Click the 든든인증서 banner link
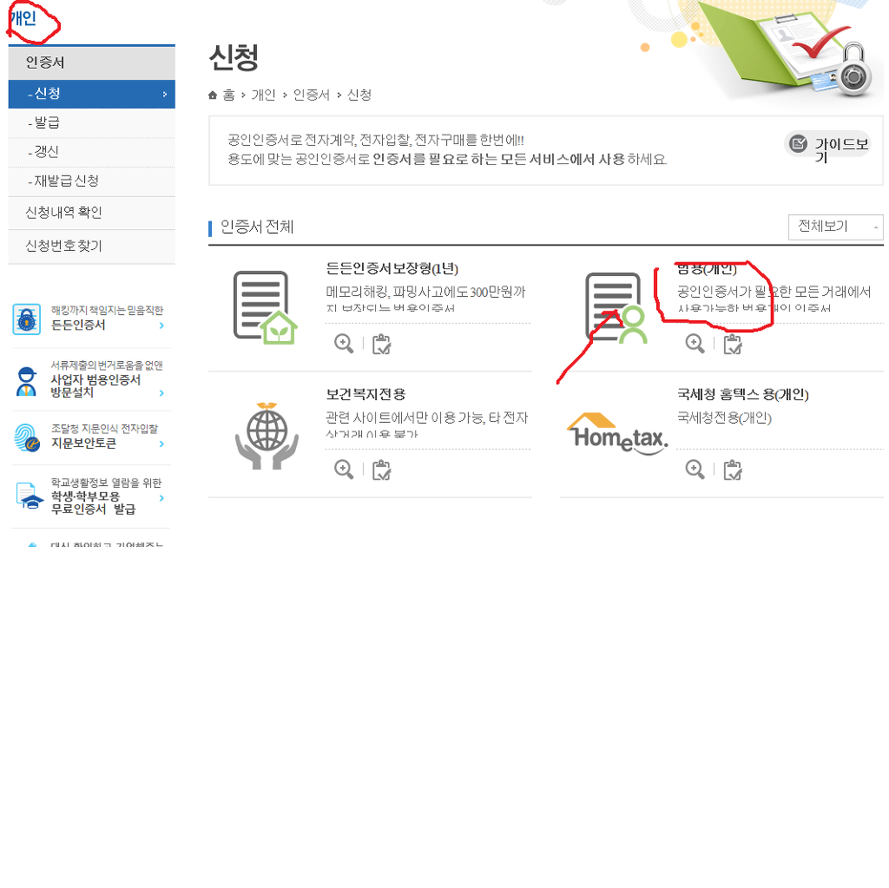The image size is (889, 888). [x=90, y=319]
